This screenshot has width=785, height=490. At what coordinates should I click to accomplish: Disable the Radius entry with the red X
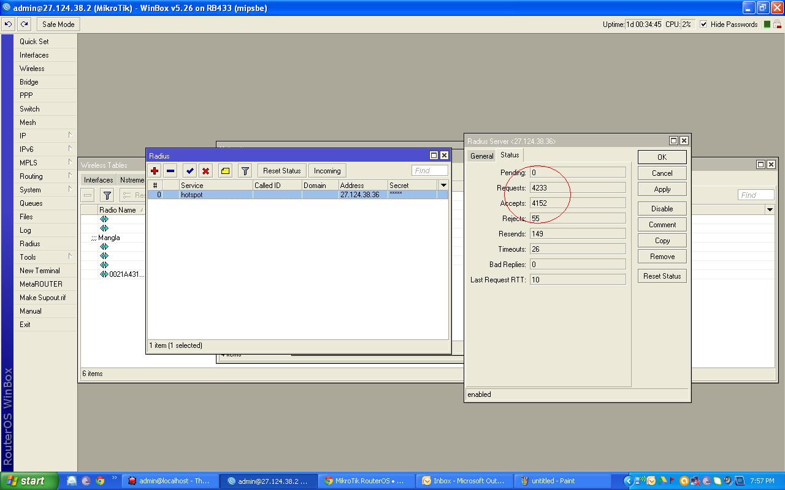click(x=205, y=171)
